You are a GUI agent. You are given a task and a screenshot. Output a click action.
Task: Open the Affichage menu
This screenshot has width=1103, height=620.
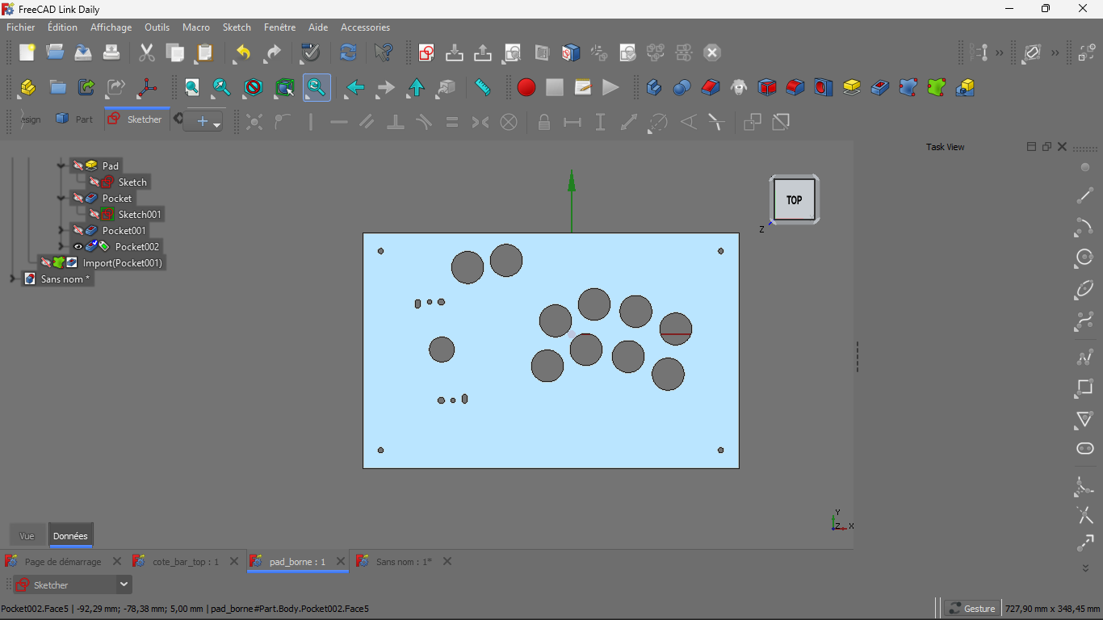click(111, 27)
